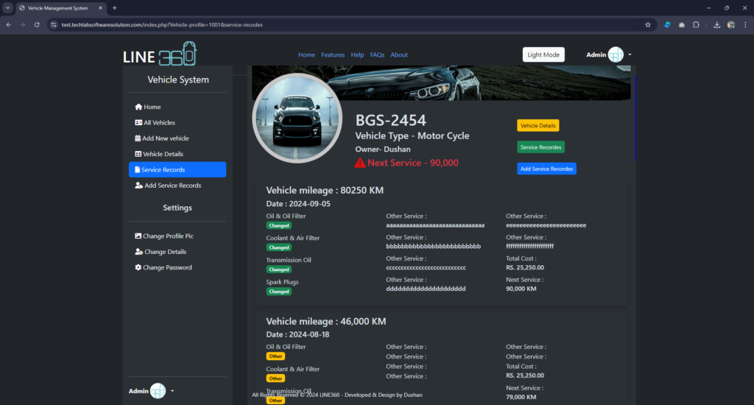Toggle Light Mode
Viewport: 754px width, 405px height.
point(543,54)
